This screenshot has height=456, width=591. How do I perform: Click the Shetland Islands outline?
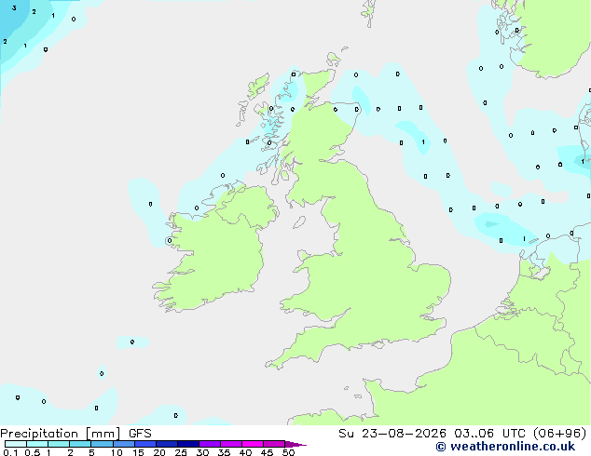[x=368, y=13]
